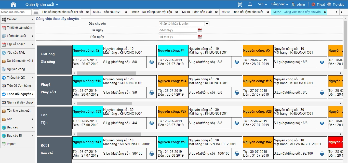This screenshot has height=163, width=348.
Task: Switch to Lập kế hoạch sản xuất chi tiết tab
Action: [63, 12]
